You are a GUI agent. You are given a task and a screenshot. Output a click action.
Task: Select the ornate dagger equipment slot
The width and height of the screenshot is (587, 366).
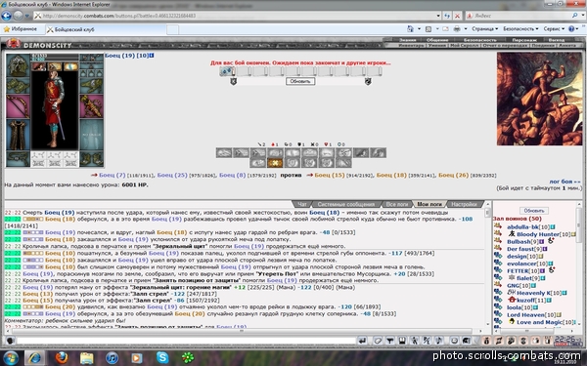point(91,106)
